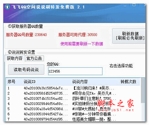The width and height of the screenshot is (149, 125).
Task: Click the penguin app icon in title bar
Action: [x=7, y=7]
